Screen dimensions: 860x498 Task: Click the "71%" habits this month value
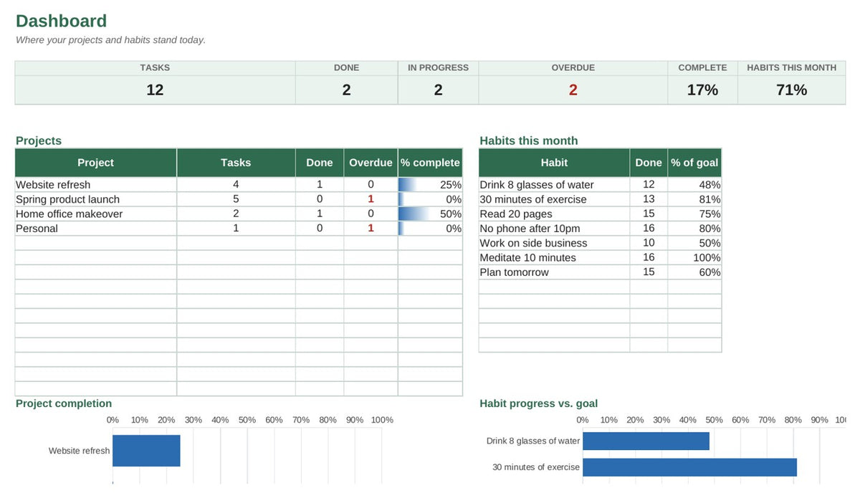[x=791, y=90]
